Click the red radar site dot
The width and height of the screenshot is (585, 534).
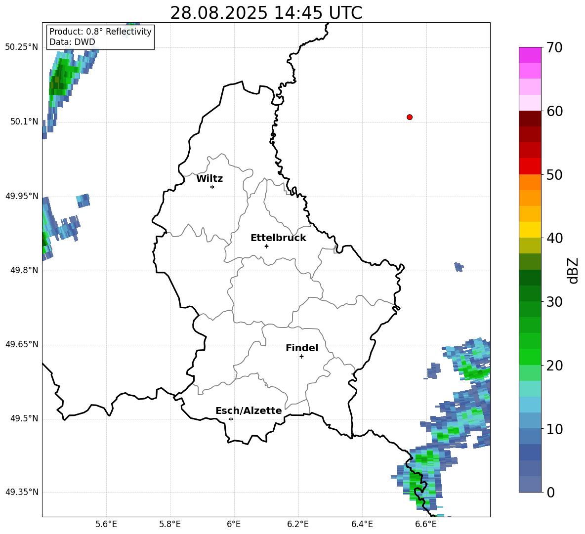pos(410,117)
